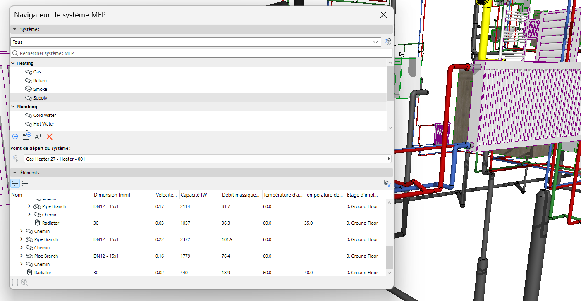The height and width of the screenshot is (301, 581).
Task: Click the 1057 capacity cell
Action: 185,223
